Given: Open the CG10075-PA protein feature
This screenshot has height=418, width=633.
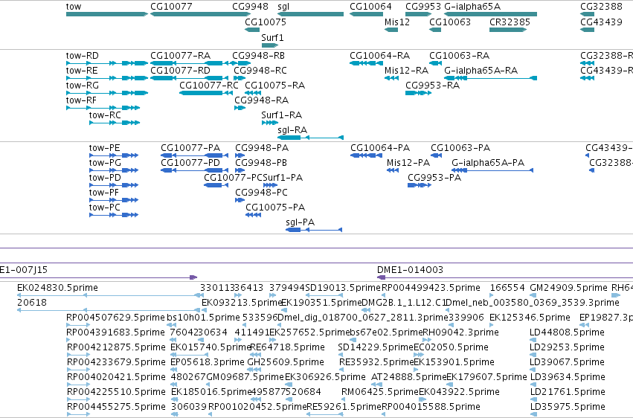Looking at the screenshot, I should pos(253,215).
